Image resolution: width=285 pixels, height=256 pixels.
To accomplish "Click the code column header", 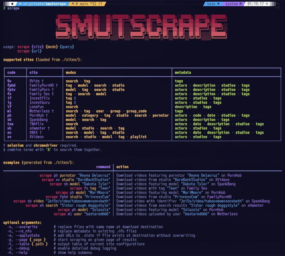I will [x=11, y=73].
